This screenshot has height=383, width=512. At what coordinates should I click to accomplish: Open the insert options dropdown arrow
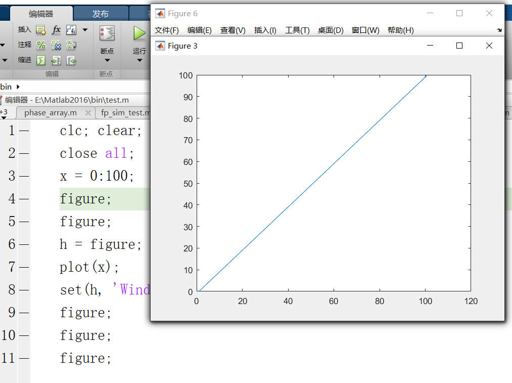[x=85, y=30]
